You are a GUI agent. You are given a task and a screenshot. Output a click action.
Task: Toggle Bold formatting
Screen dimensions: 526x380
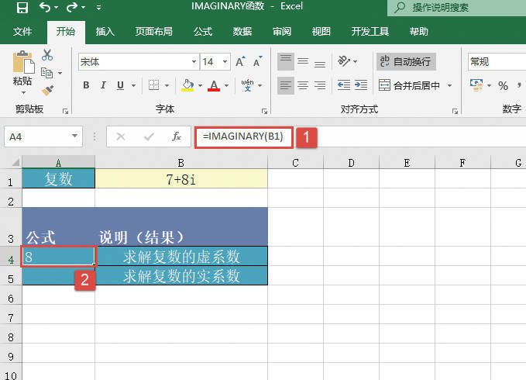[85, 85]
